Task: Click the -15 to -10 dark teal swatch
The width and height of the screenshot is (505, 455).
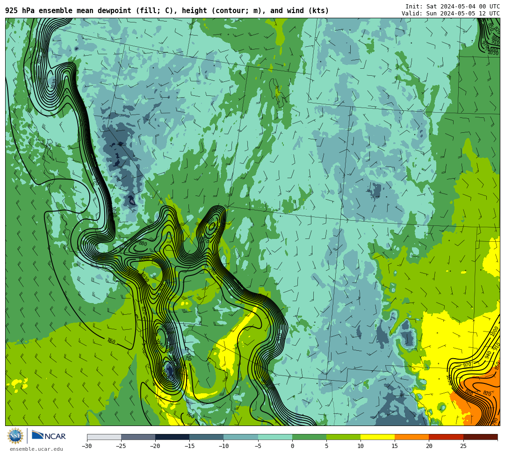Action: [207, 437]
